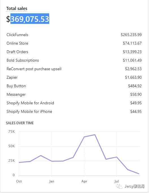
Task: Click the Oct label on chart axis
Action: (19, 181)
